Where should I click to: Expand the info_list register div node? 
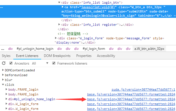tap(59, 24)
